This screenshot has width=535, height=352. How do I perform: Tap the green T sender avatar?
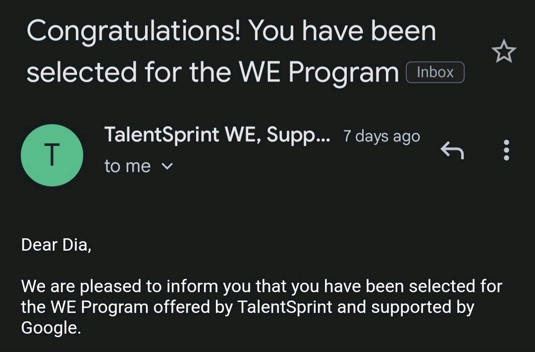[x=52, y=155]
